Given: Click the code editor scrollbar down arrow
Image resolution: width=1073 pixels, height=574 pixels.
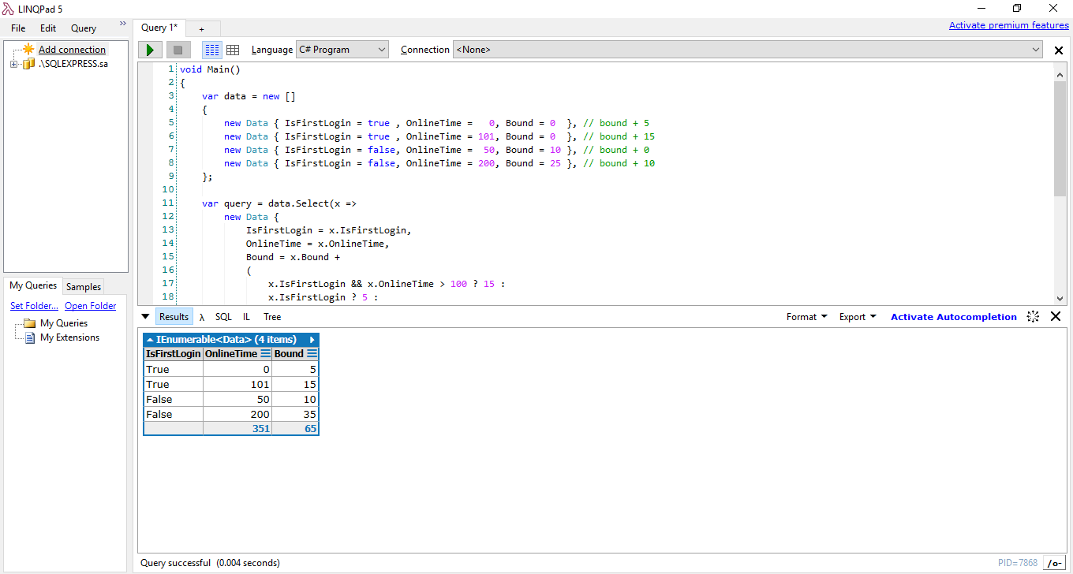Looking at the screenshot, I should 1060,299.
